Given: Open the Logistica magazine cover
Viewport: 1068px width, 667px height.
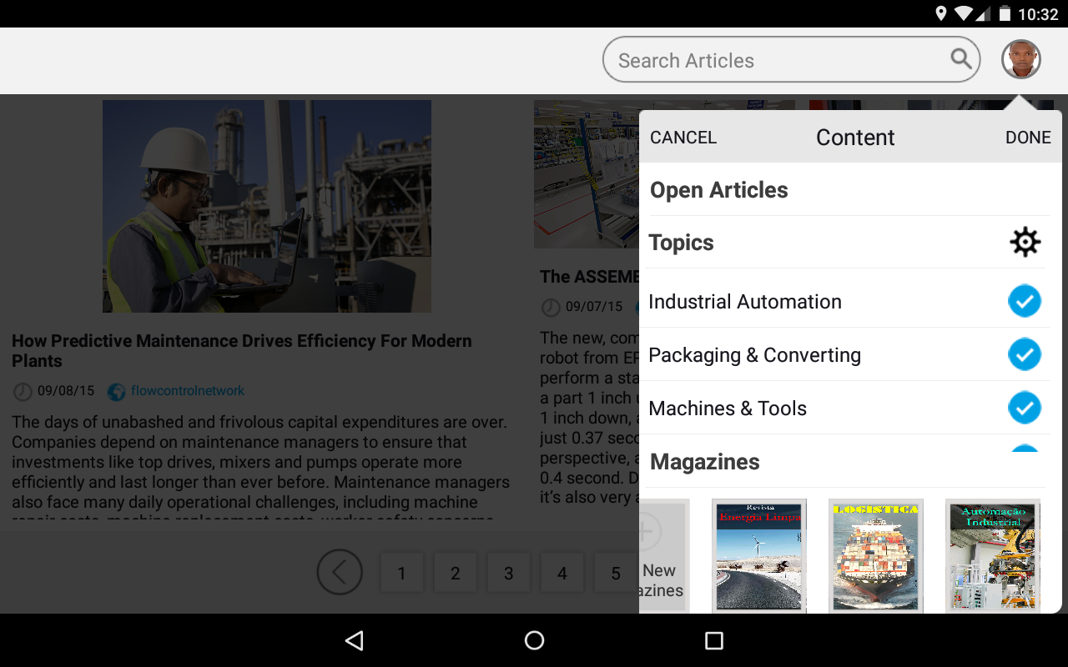Looking at the screenshot, I should click(x=876, y=555).
